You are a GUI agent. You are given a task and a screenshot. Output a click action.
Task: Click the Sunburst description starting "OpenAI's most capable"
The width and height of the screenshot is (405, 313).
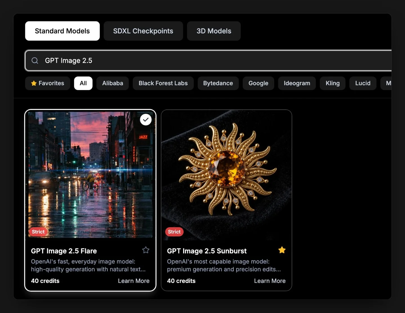(224, 265)
